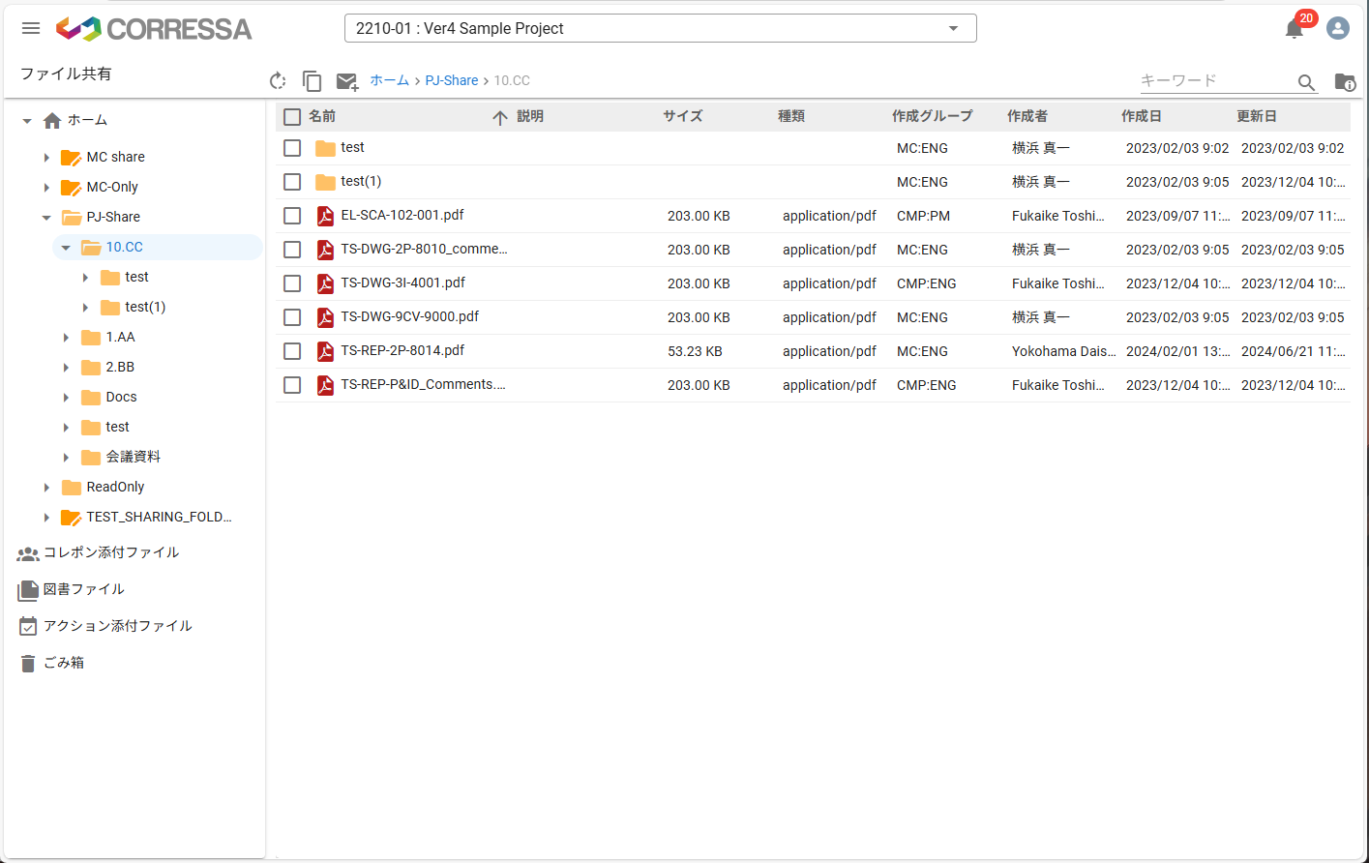Refresh the file list

279,81
